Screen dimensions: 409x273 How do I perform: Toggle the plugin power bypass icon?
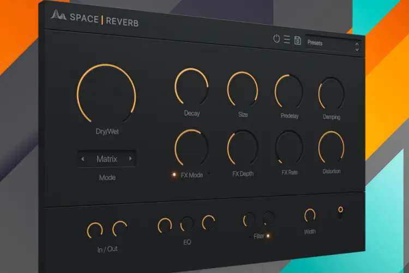(276, 38)
